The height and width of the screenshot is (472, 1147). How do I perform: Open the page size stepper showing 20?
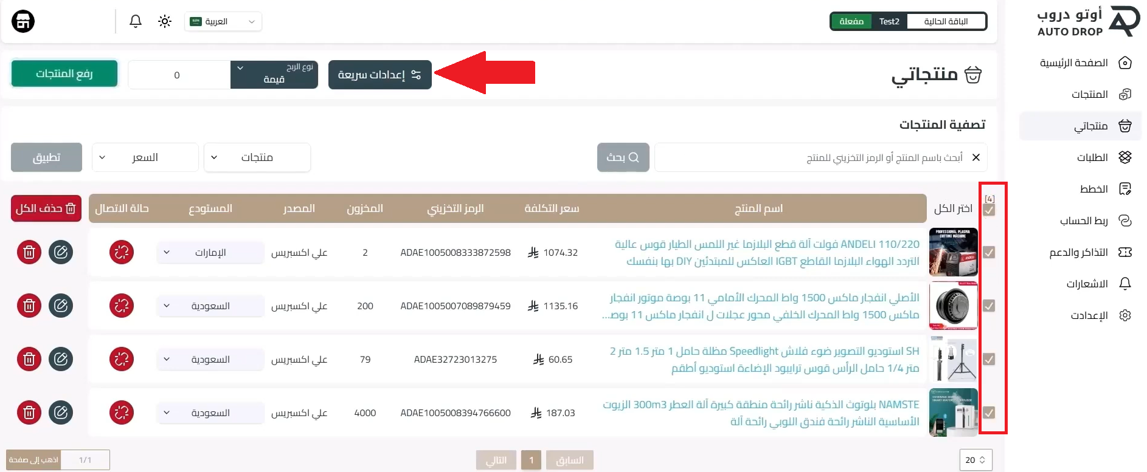click(x=975, y=460)
